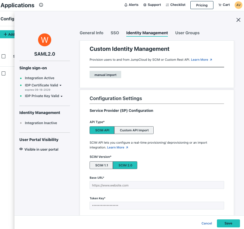The image size is (244, 229).
Task: Click the Visible in user portal text
Action: (41, 149)
